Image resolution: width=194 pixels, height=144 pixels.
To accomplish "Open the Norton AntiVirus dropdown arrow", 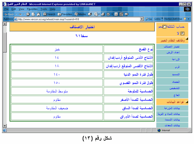I will click(x=188, y=19).
